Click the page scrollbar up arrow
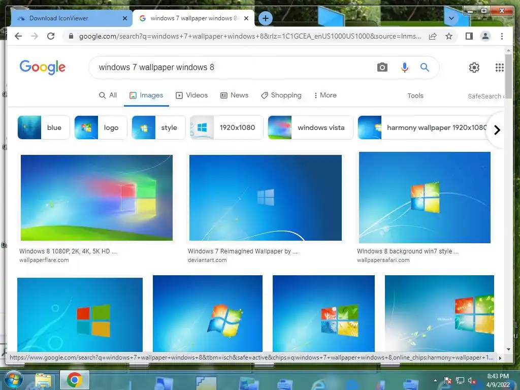520x390 pixels. point(508,50)
